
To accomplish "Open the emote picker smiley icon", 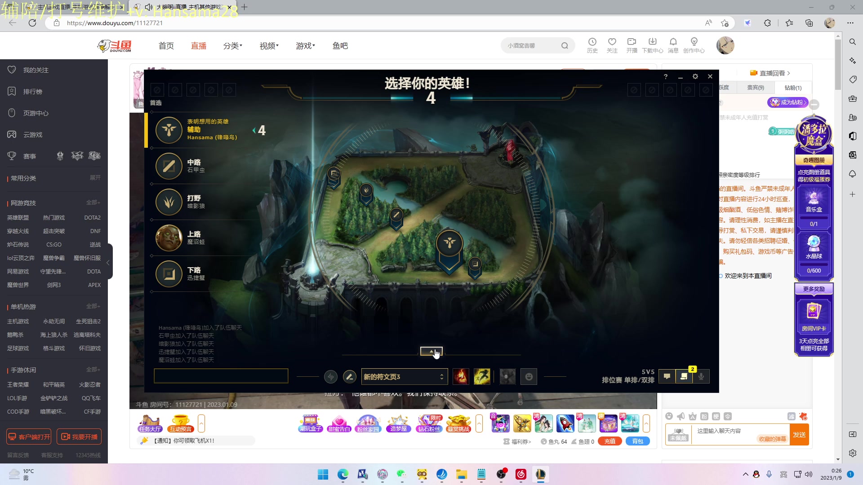I will (x=529, y=376).
